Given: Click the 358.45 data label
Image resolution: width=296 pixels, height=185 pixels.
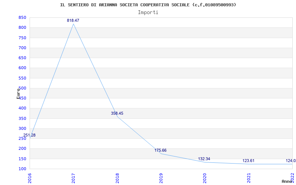Looking at the screenshot, I should 117,113.
